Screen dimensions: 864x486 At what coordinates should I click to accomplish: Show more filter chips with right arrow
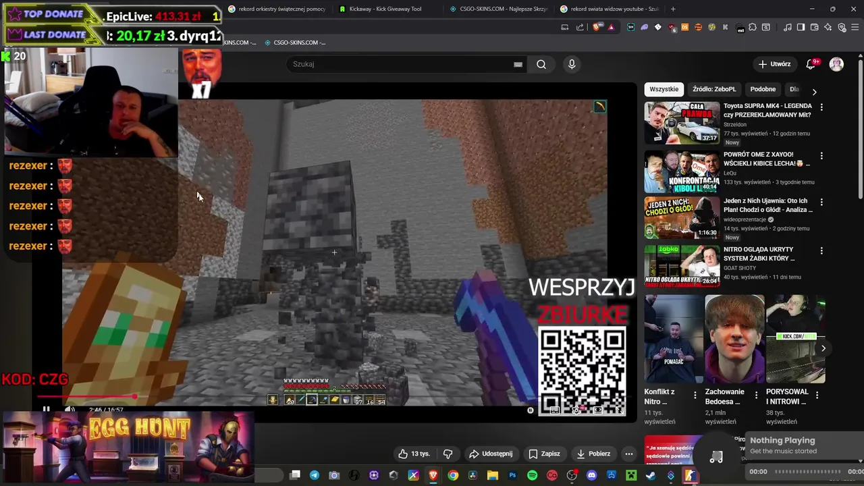814,91
